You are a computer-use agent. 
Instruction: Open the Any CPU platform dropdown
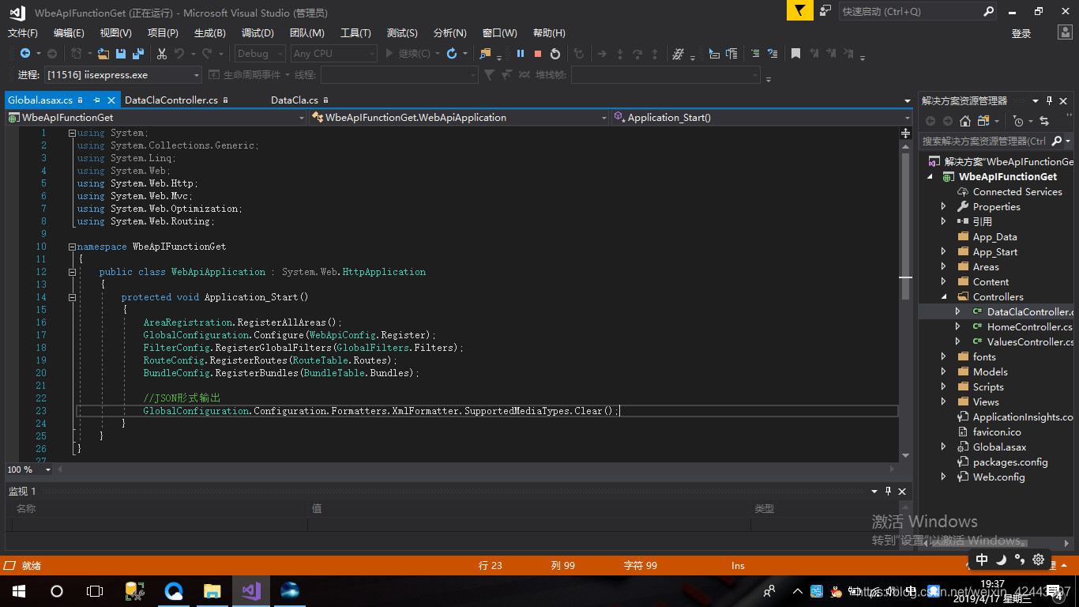coord(334,54)
